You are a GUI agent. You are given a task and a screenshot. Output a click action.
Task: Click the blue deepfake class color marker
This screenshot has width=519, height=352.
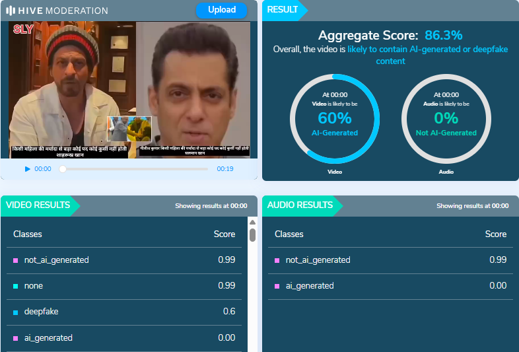16,312
